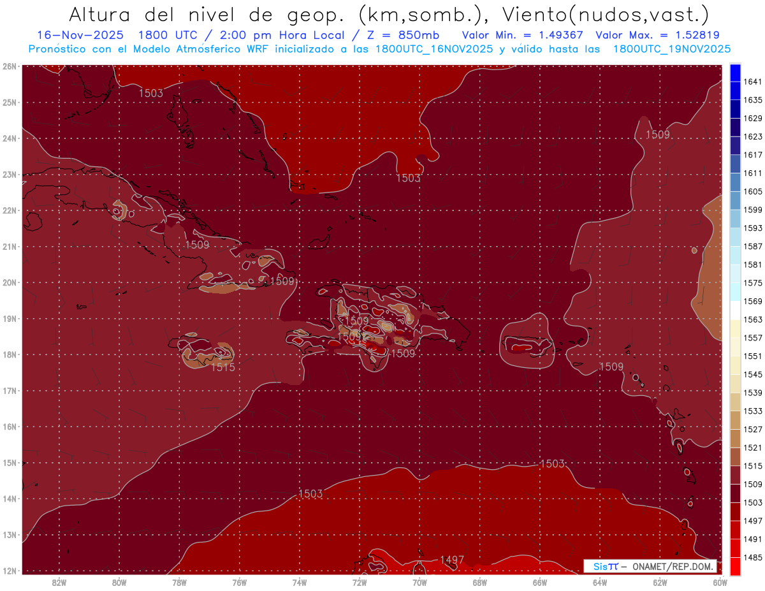Click the 78W longitude axis label
This screenshot has height=591, width=765.
[179, 582]
